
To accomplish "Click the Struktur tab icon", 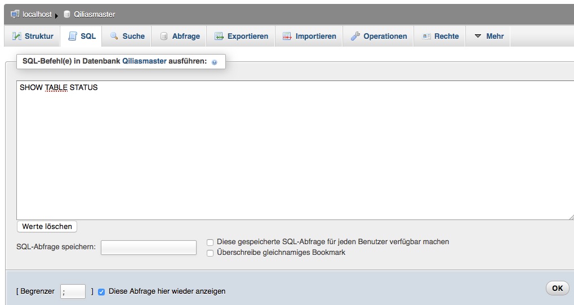I will click(x=17, y=36).
